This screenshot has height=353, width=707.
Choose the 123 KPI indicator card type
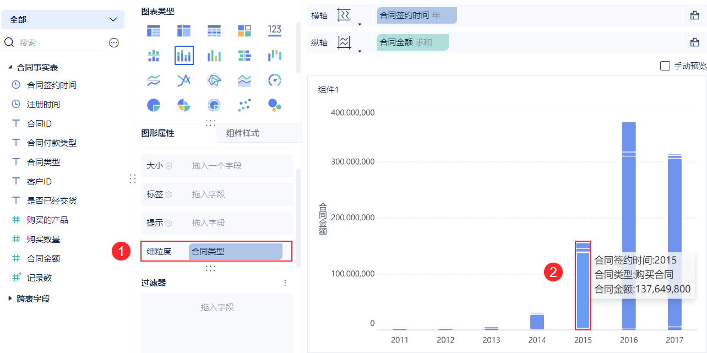click(x=275, y=30)
